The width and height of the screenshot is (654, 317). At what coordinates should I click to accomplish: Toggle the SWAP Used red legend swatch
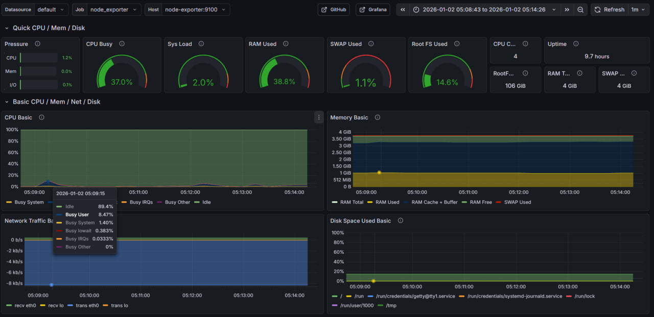coord(499,202)
